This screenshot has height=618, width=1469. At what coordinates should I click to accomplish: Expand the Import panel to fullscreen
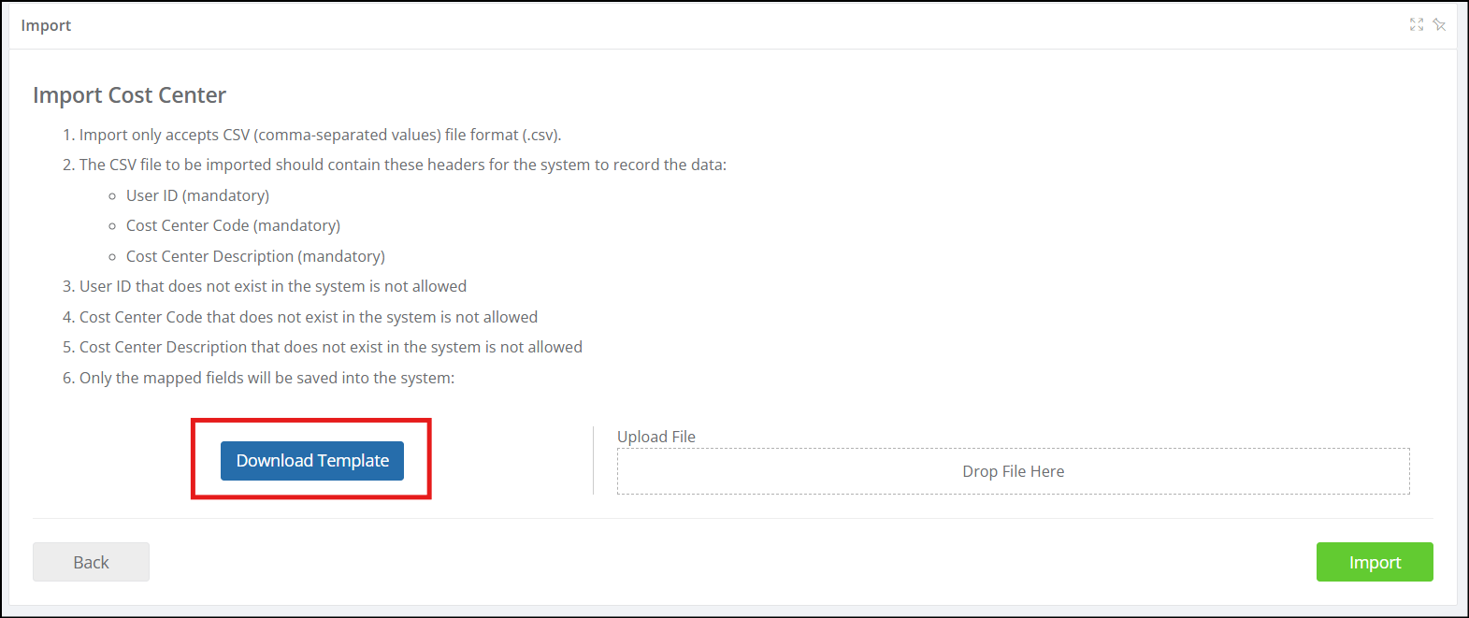tap(1417, 25)
